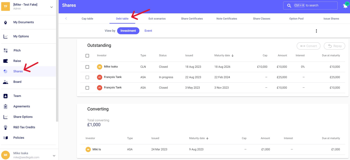Click the Ctrl + K search field
350x160 pixels.
pos(310,5)
